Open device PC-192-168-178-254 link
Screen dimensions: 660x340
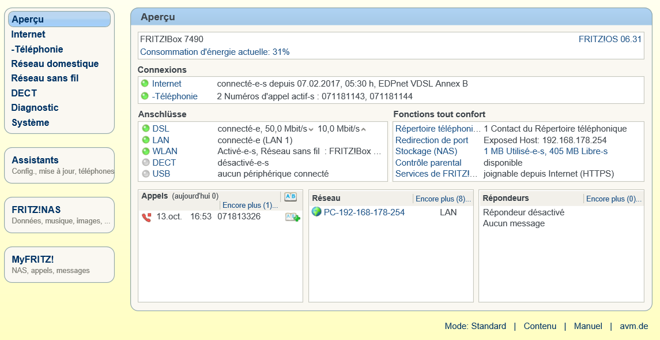pos(364,212)
